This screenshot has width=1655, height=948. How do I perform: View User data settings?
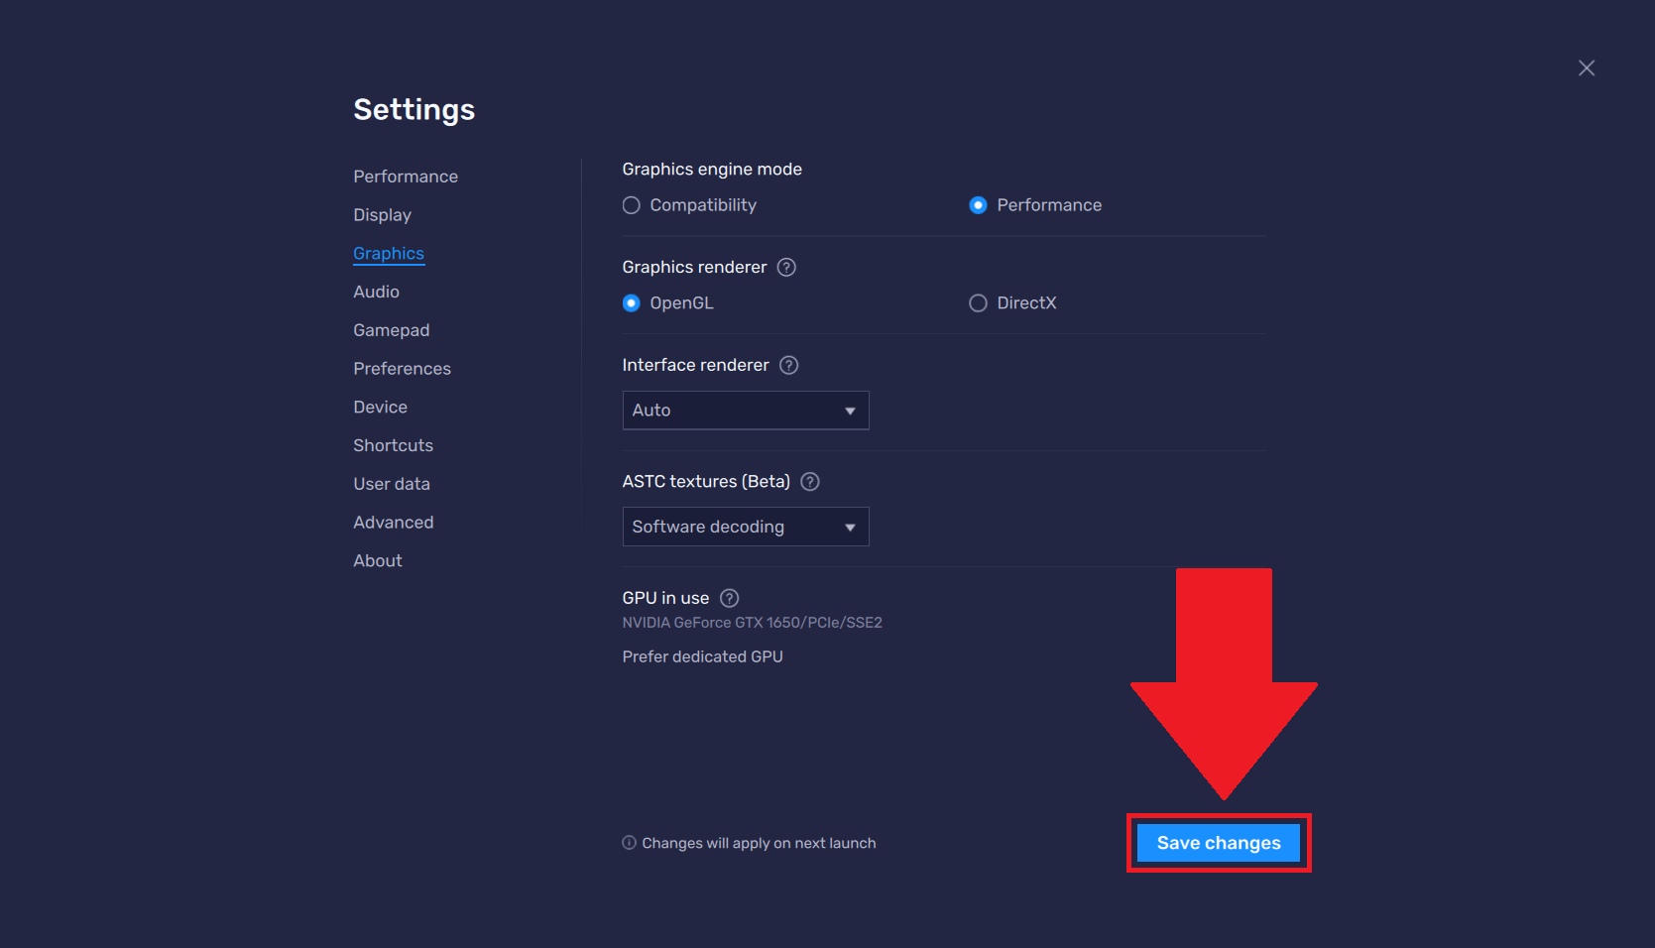coord(392,484)
